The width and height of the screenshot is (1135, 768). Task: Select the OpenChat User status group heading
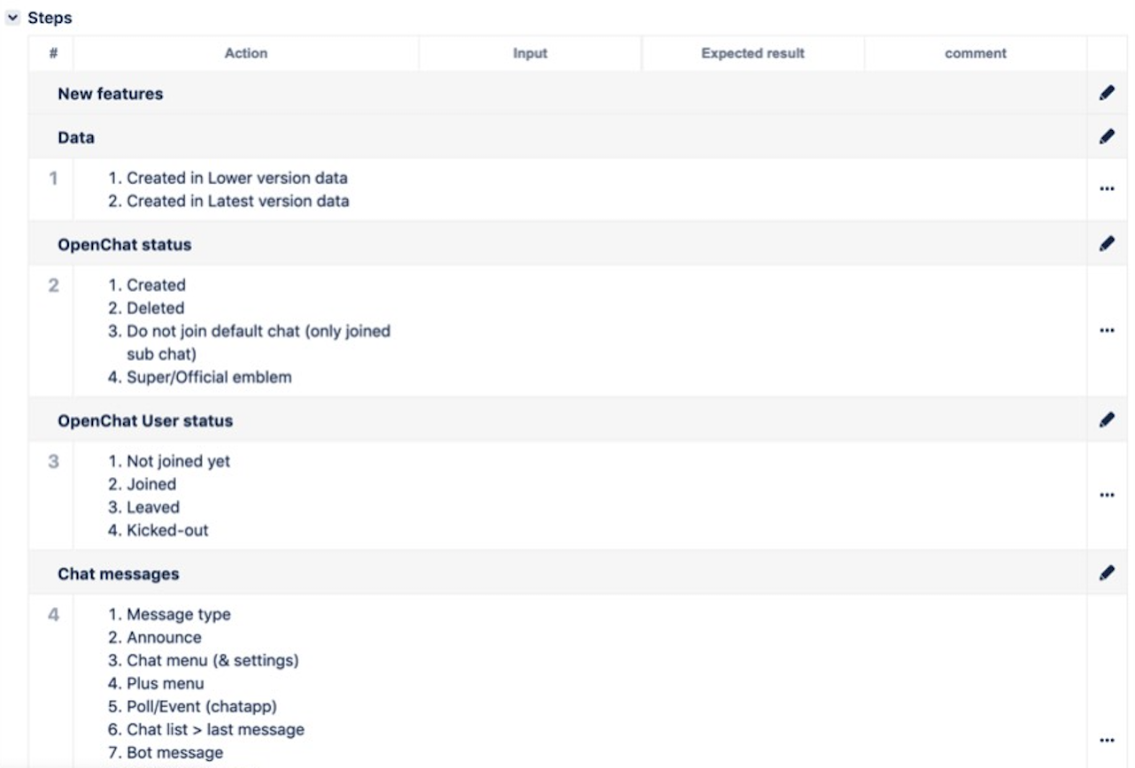click(145, 420)
